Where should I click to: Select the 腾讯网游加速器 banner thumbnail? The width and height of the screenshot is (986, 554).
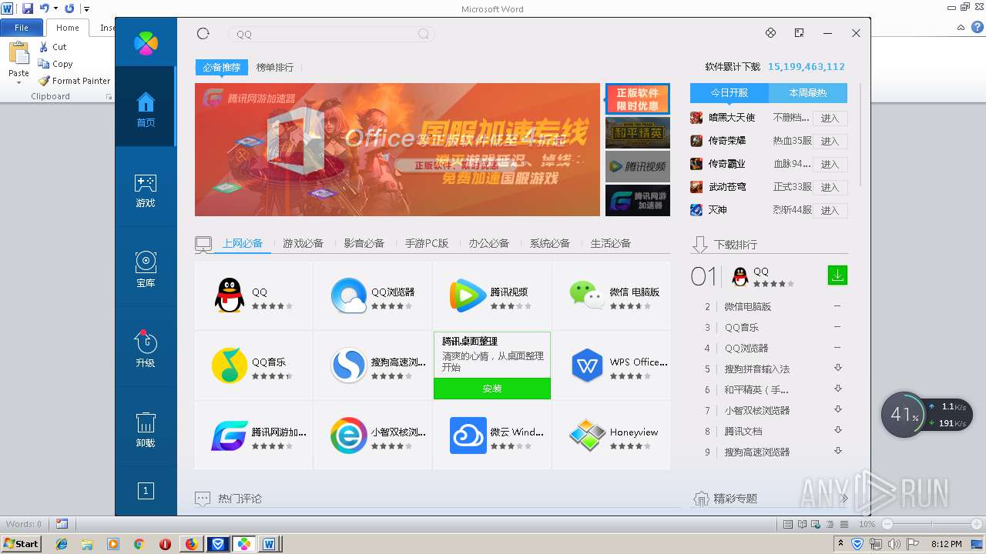coord(637,200)
